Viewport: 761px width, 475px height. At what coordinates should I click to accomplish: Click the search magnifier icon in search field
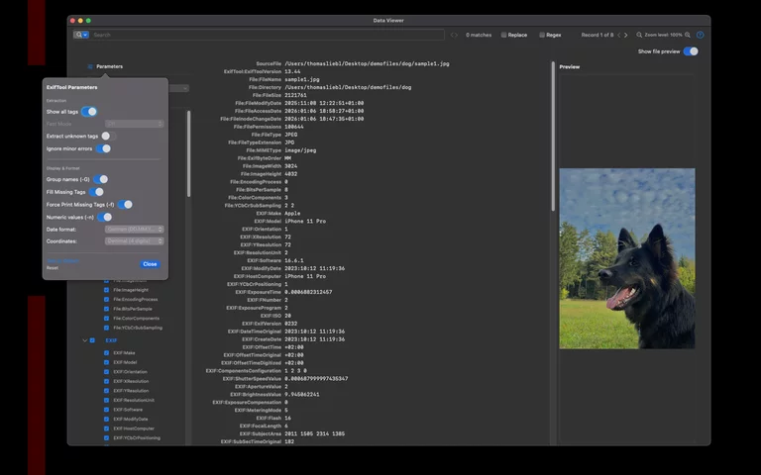[79, 35]
